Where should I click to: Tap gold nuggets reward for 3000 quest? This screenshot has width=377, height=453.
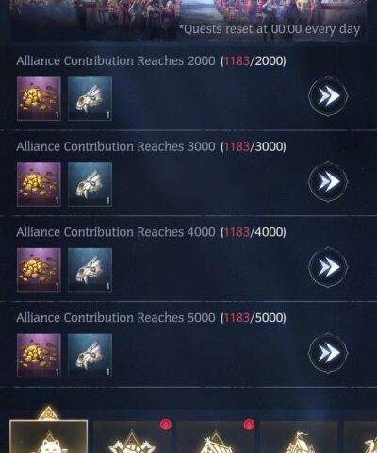(39, 184)
